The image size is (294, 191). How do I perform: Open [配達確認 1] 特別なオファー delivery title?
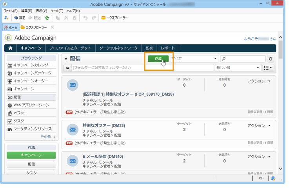[x=128, y=94]
